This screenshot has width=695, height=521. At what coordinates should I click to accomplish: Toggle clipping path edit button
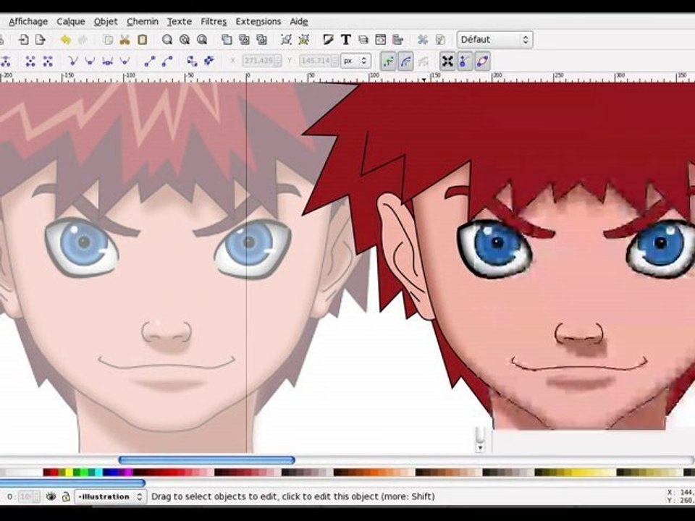(388, 61)
